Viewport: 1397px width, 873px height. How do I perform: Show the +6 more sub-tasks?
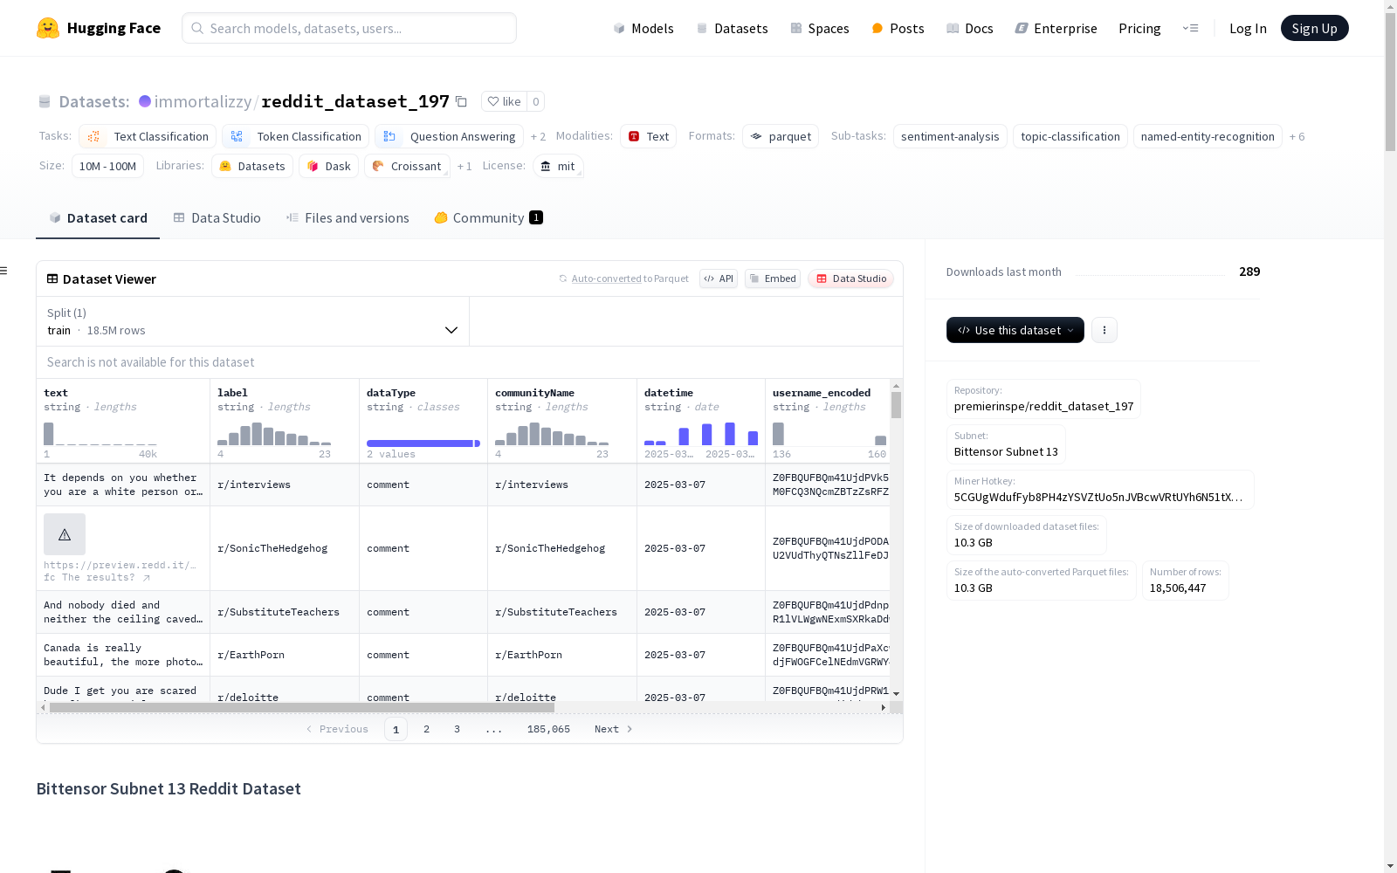1297,136
